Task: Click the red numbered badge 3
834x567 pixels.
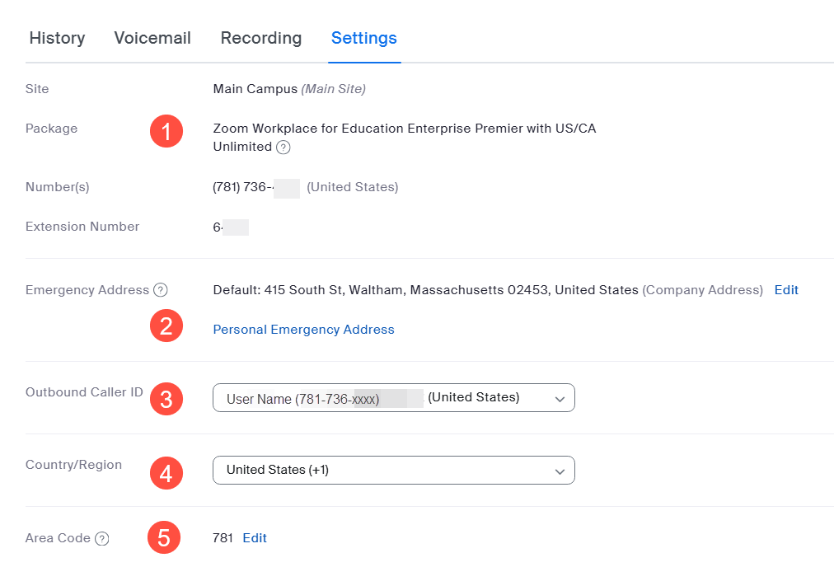Action: click(x=166, y=398)
